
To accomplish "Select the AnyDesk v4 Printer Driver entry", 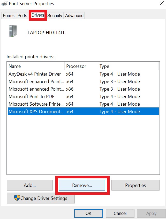I will pos(35,74).
